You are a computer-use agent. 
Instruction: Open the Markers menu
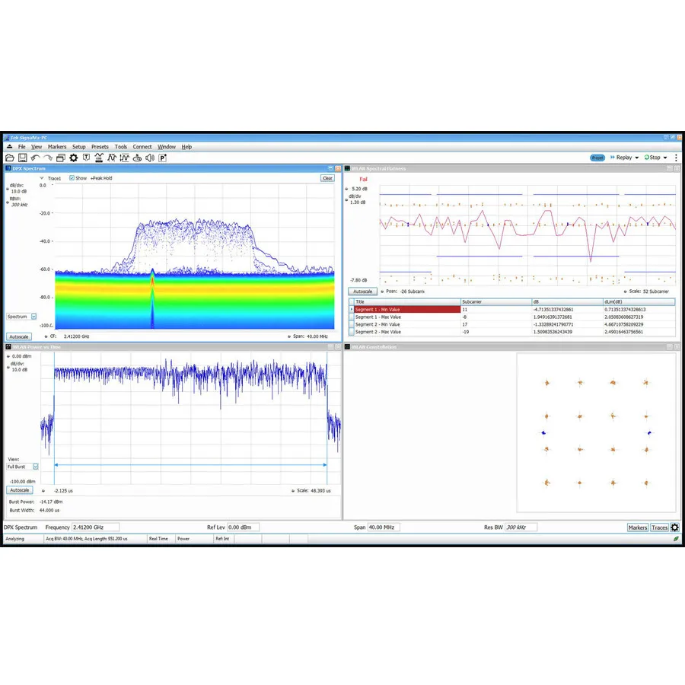point(57,146)
